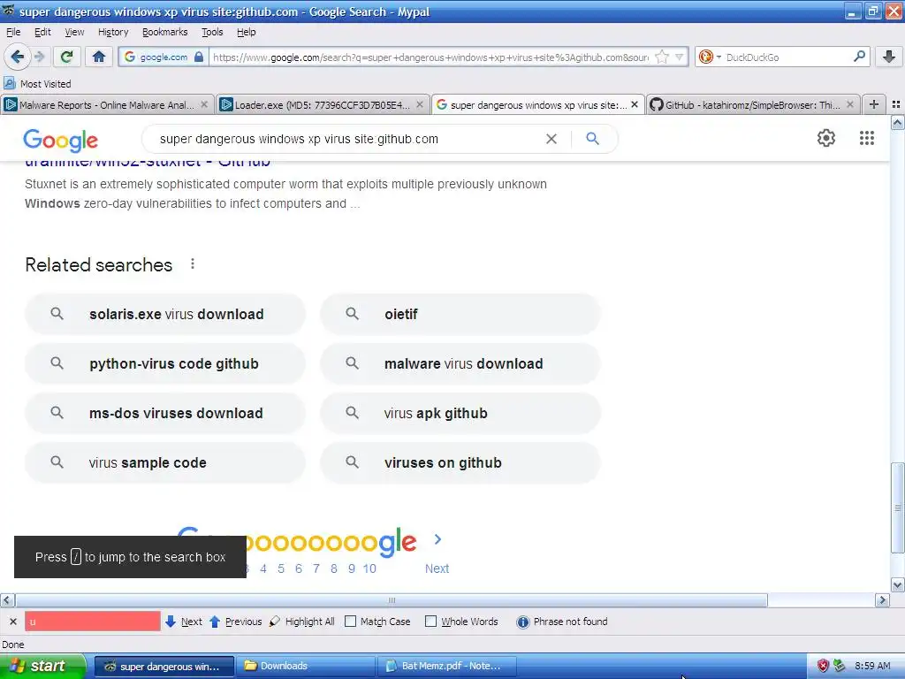Search for solaris.exe virus download

[x=165, y=314]
